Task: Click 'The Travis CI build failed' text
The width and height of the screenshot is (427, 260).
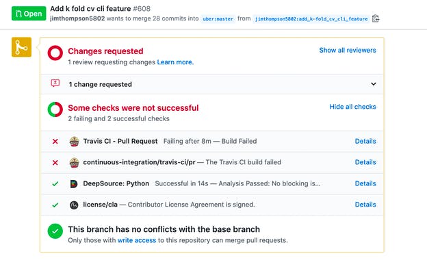Action: [x=244, y=162]
